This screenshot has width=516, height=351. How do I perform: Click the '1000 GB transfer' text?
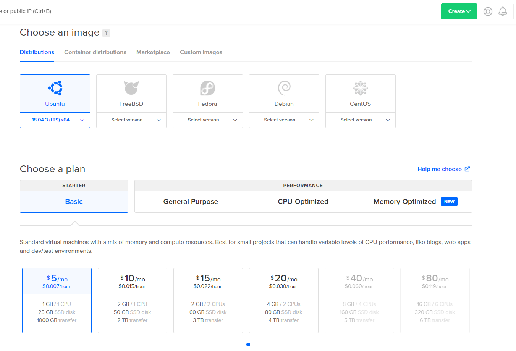point(57,320)
